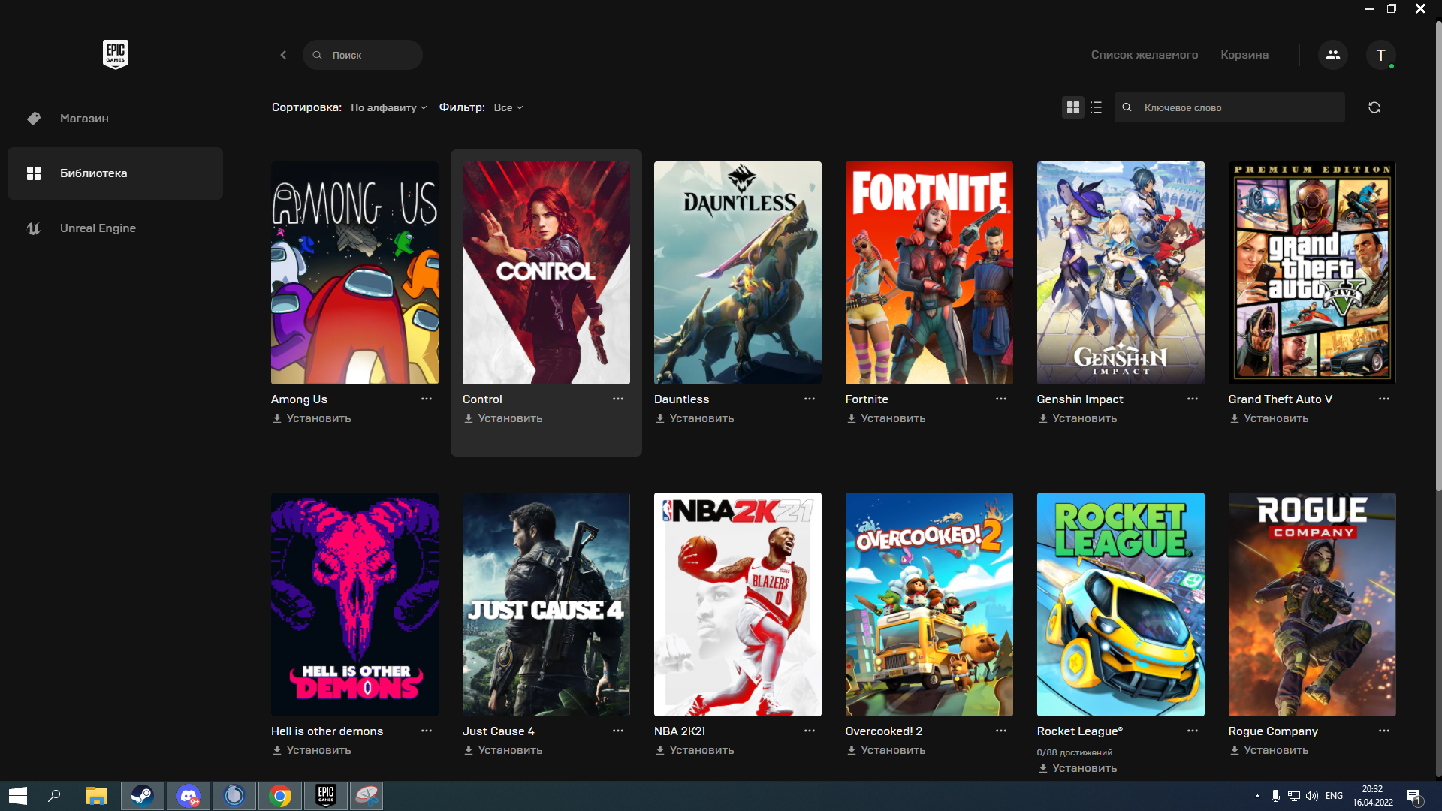
Task: Open options for Just Cause 4
Action: [618, 731]
